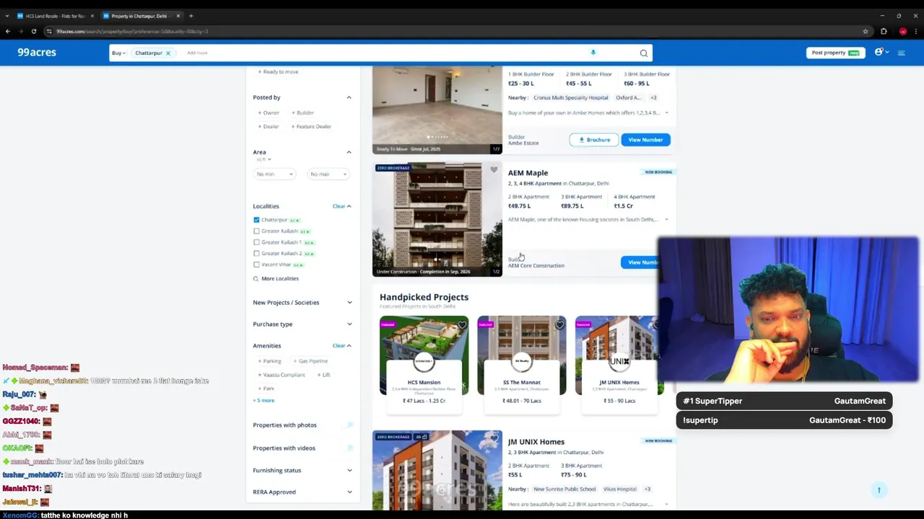This screenshot has height=519, width=924.
Task: Open a new browser tab
Action: 191,15
